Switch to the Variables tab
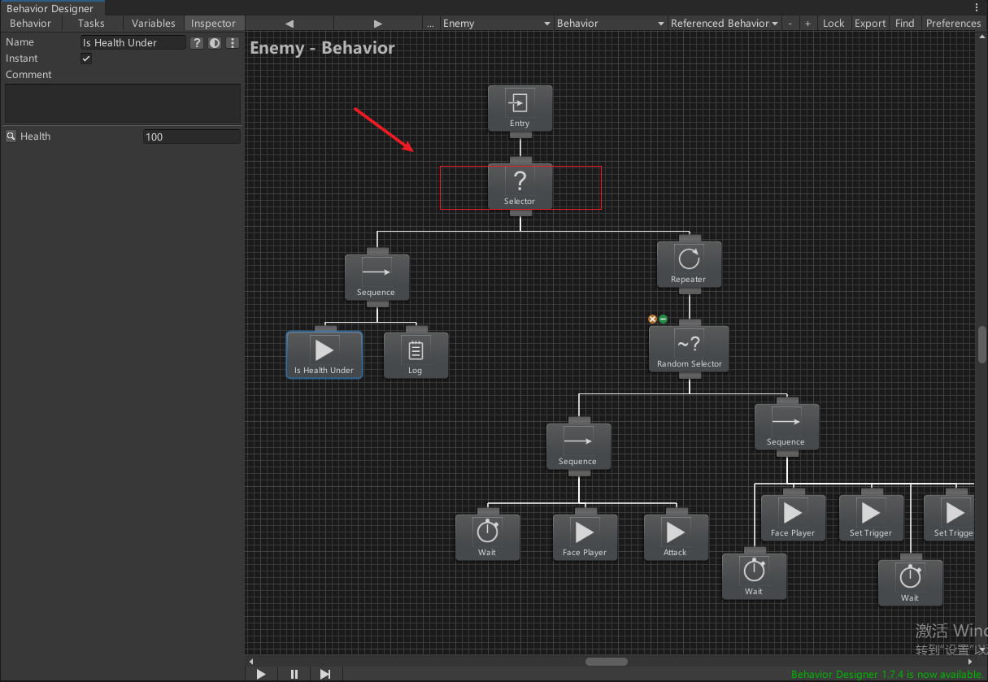The image size is (988, 682). click(x=153, y=23)
